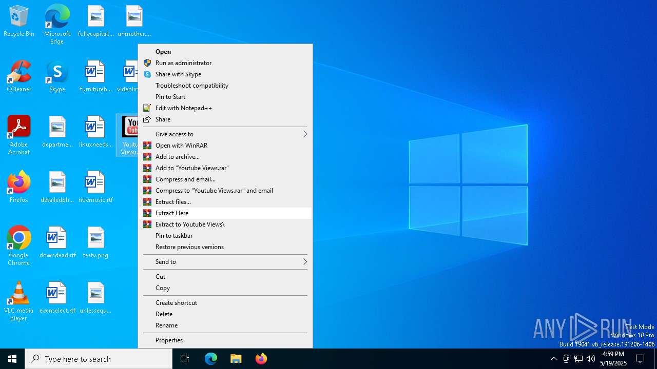This screenshot has width=657, height=369.
Task: Choose Compress to "Youtube Views.rar" and email
Action: 225,191
